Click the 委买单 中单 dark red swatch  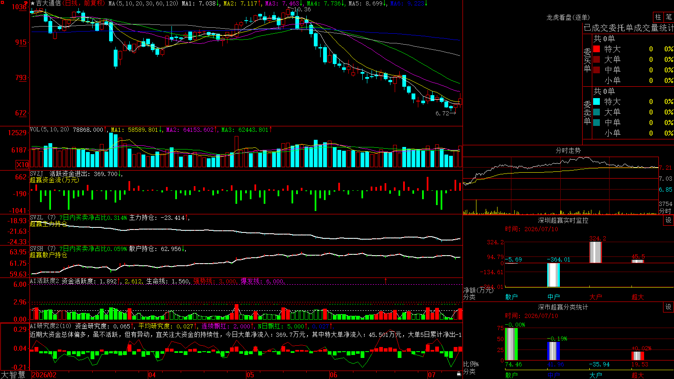pyautogui.click(x=596, y=70)
